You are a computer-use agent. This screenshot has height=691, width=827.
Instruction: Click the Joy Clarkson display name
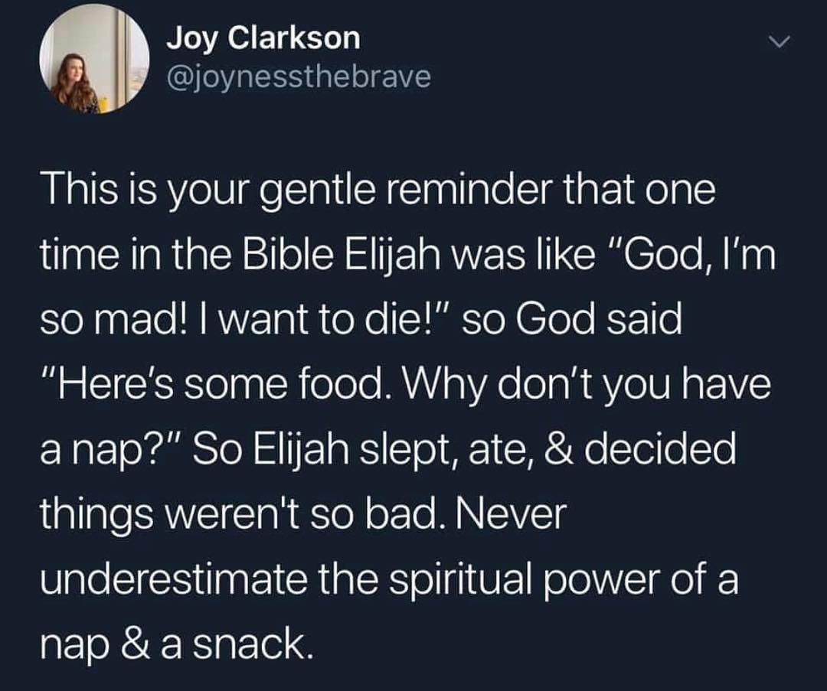263,38
